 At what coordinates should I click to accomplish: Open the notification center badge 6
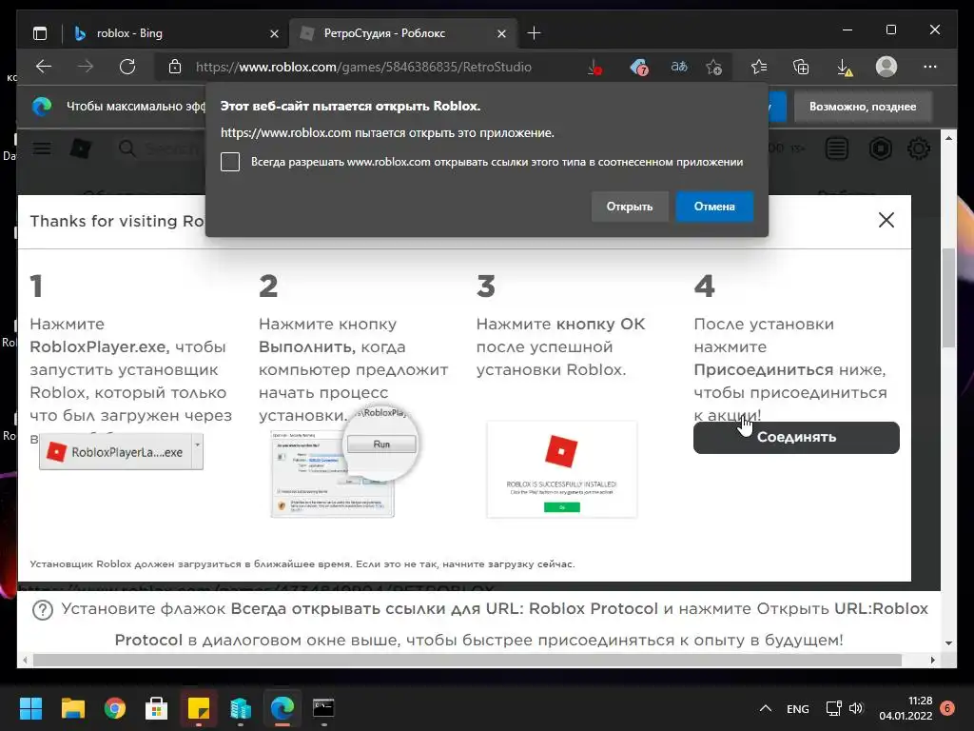tap(947, 708)
